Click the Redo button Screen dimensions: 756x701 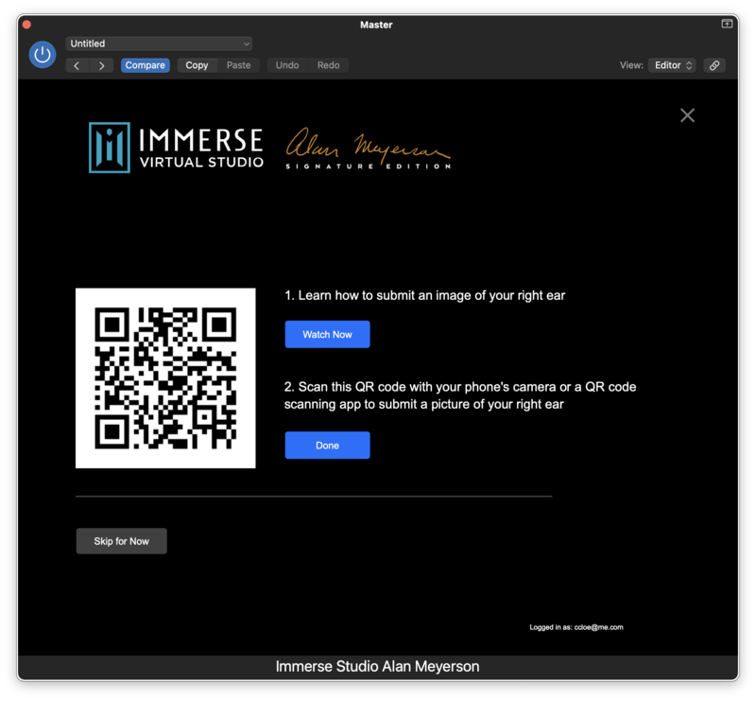coord(328,65)
